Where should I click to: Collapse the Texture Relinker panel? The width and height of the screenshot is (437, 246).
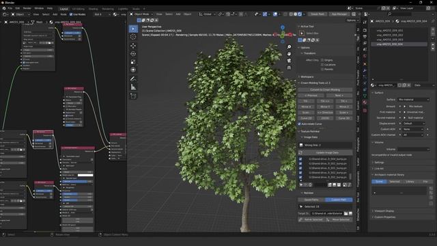[309, 131]
